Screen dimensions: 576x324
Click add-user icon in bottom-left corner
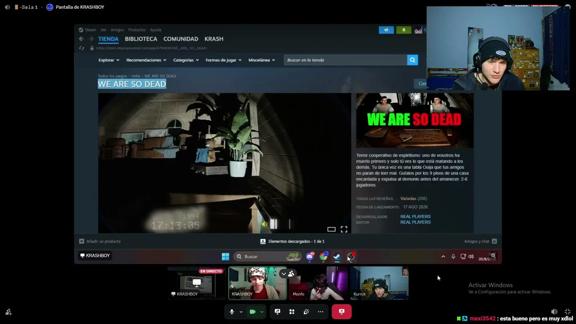click(9, 312)
